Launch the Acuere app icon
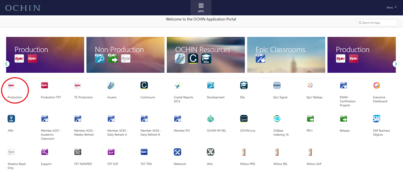403x174 pixels. click(111, 86)
